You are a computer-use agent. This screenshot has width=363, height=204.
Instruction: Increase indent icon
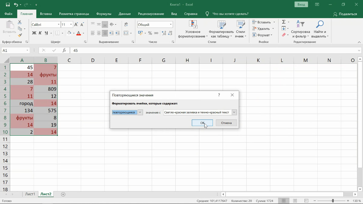coord(118,33)
